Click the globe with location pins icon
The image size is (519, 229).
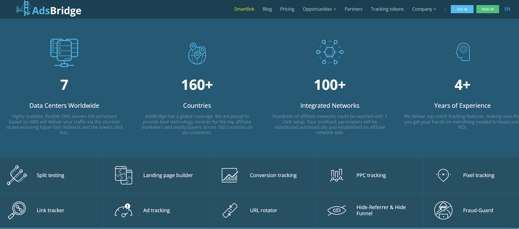click(x=197, y=53)
